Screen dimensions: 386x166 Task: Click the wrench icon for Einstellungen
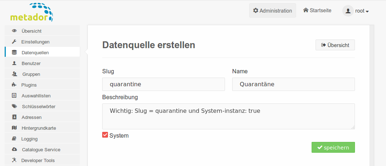click(14, 42)
